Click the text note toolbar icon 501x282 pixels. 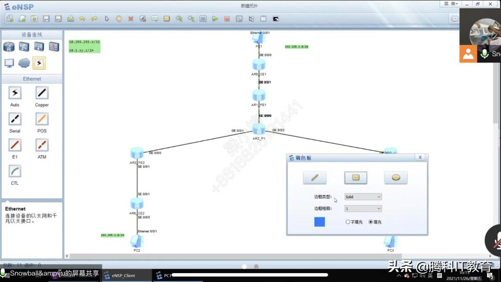(154, 19)
